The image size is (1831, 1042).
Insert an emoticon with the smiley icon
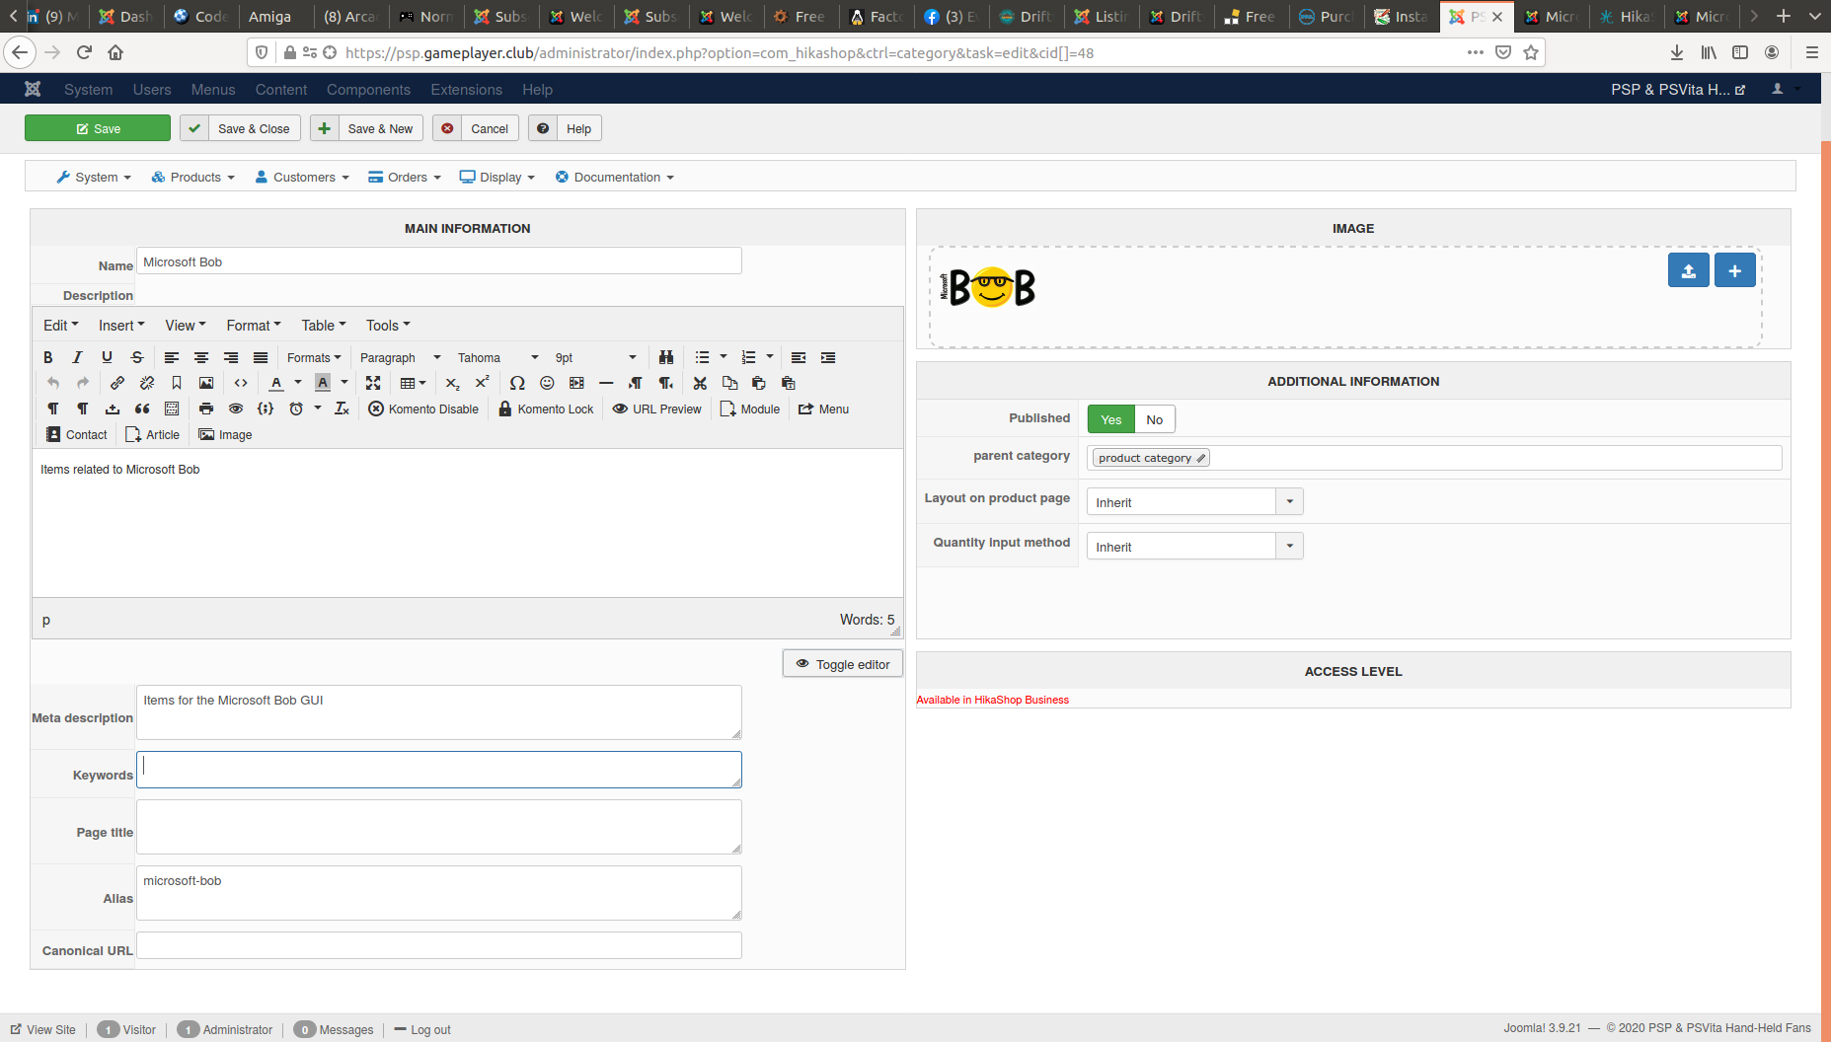[x=547, y=383]
